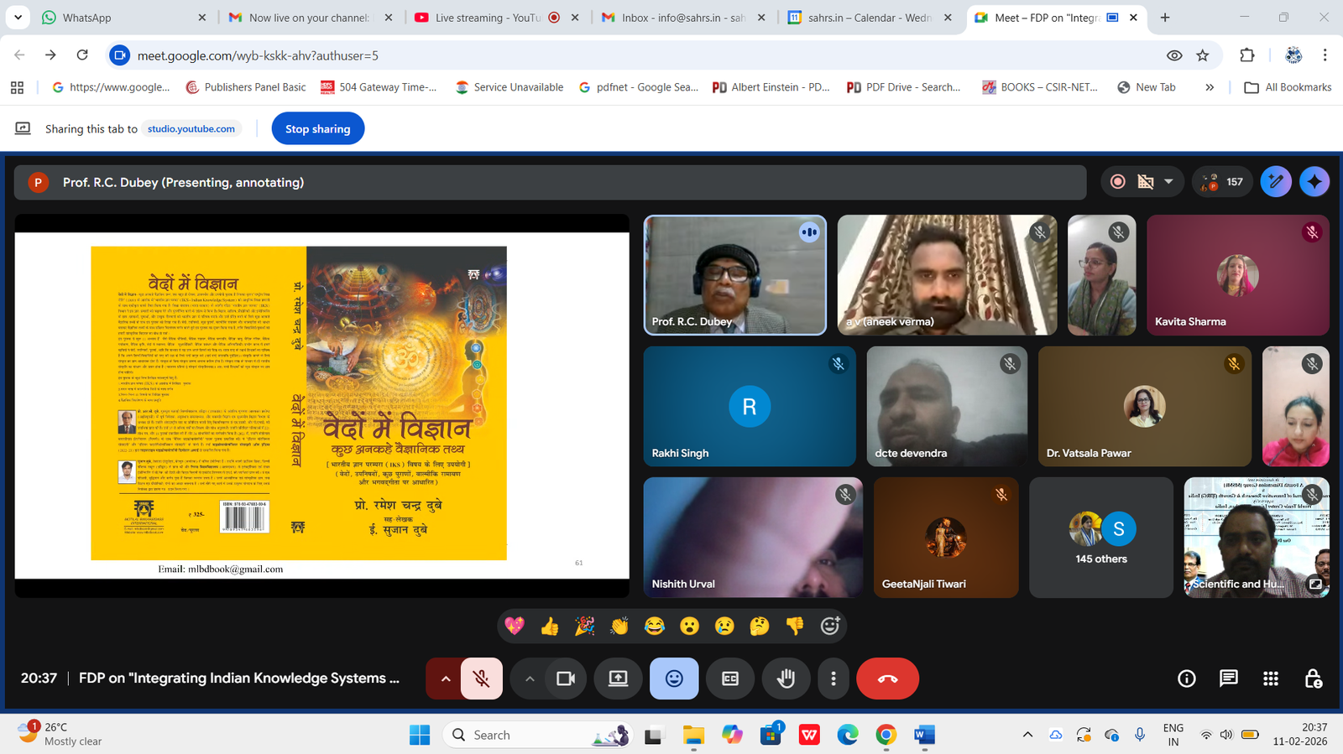Send the thumbs up reaction
Screen dimensions: 1343x754
coord(550,627)
